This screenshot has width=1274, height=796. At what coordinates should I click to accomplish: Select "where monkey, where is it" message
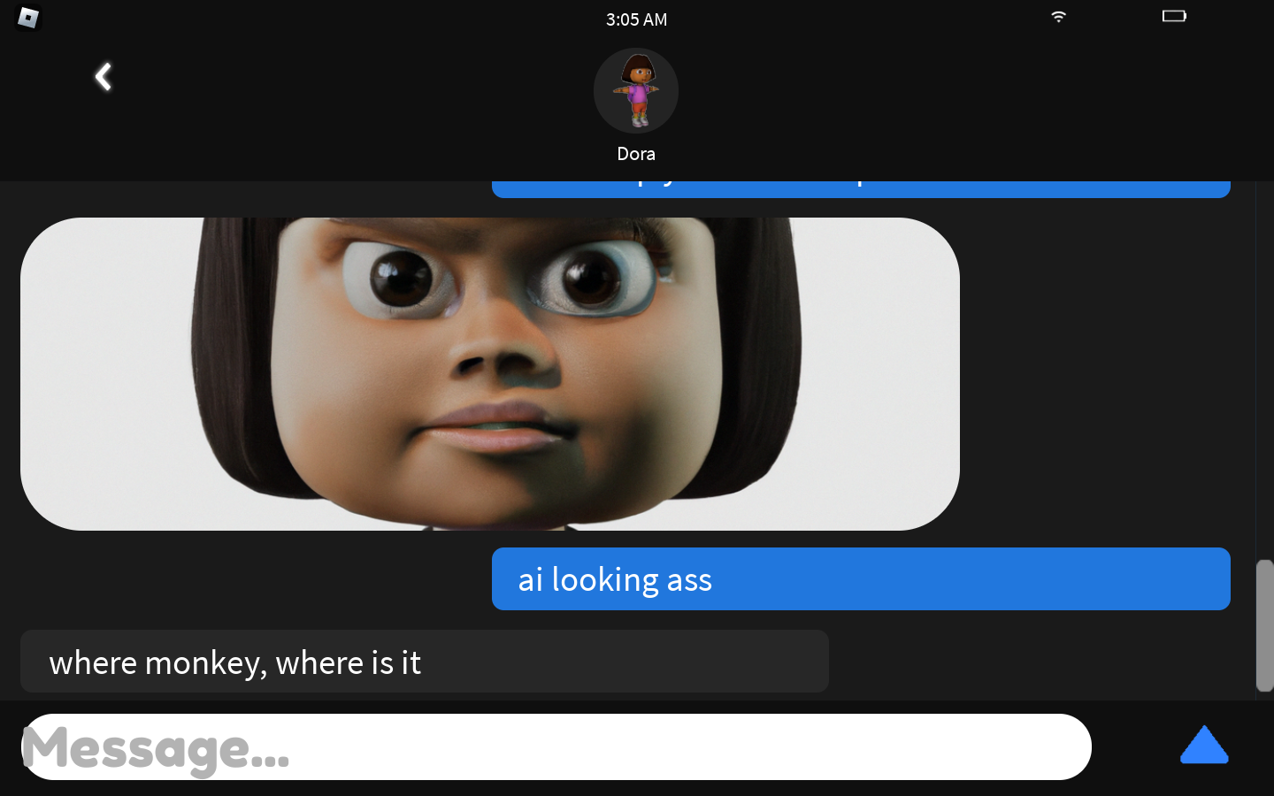[x=425, y=662]
